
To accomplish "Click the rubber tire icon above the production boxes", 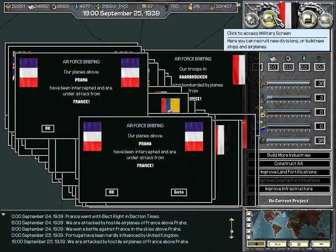I will (289, 58).
